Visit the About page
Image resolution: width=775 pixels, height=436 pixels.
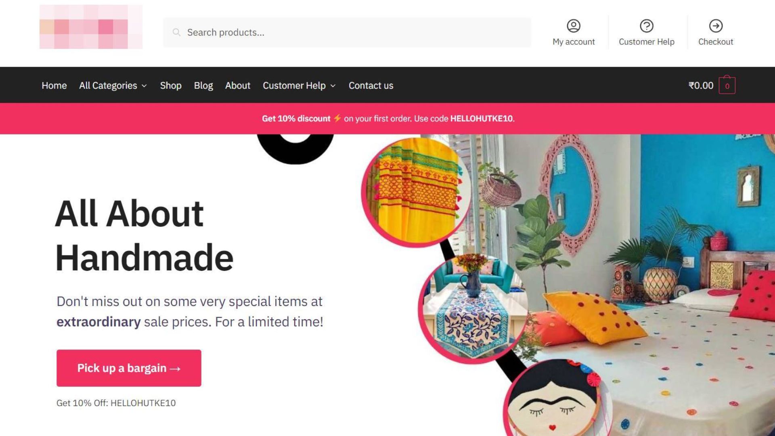(x=238, y=86)
